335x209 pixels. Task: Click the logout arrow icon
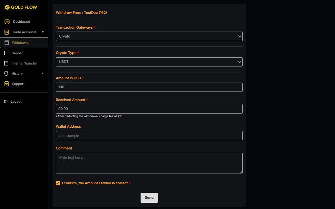coord(6,102)
